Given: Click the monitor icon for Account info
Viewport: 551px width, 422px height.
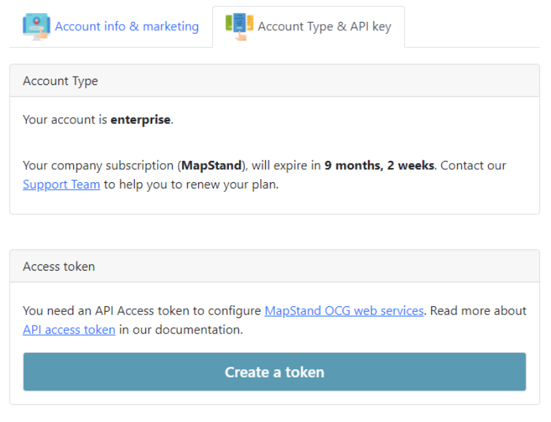Looking at the screenshot, I should pos(36,27).
